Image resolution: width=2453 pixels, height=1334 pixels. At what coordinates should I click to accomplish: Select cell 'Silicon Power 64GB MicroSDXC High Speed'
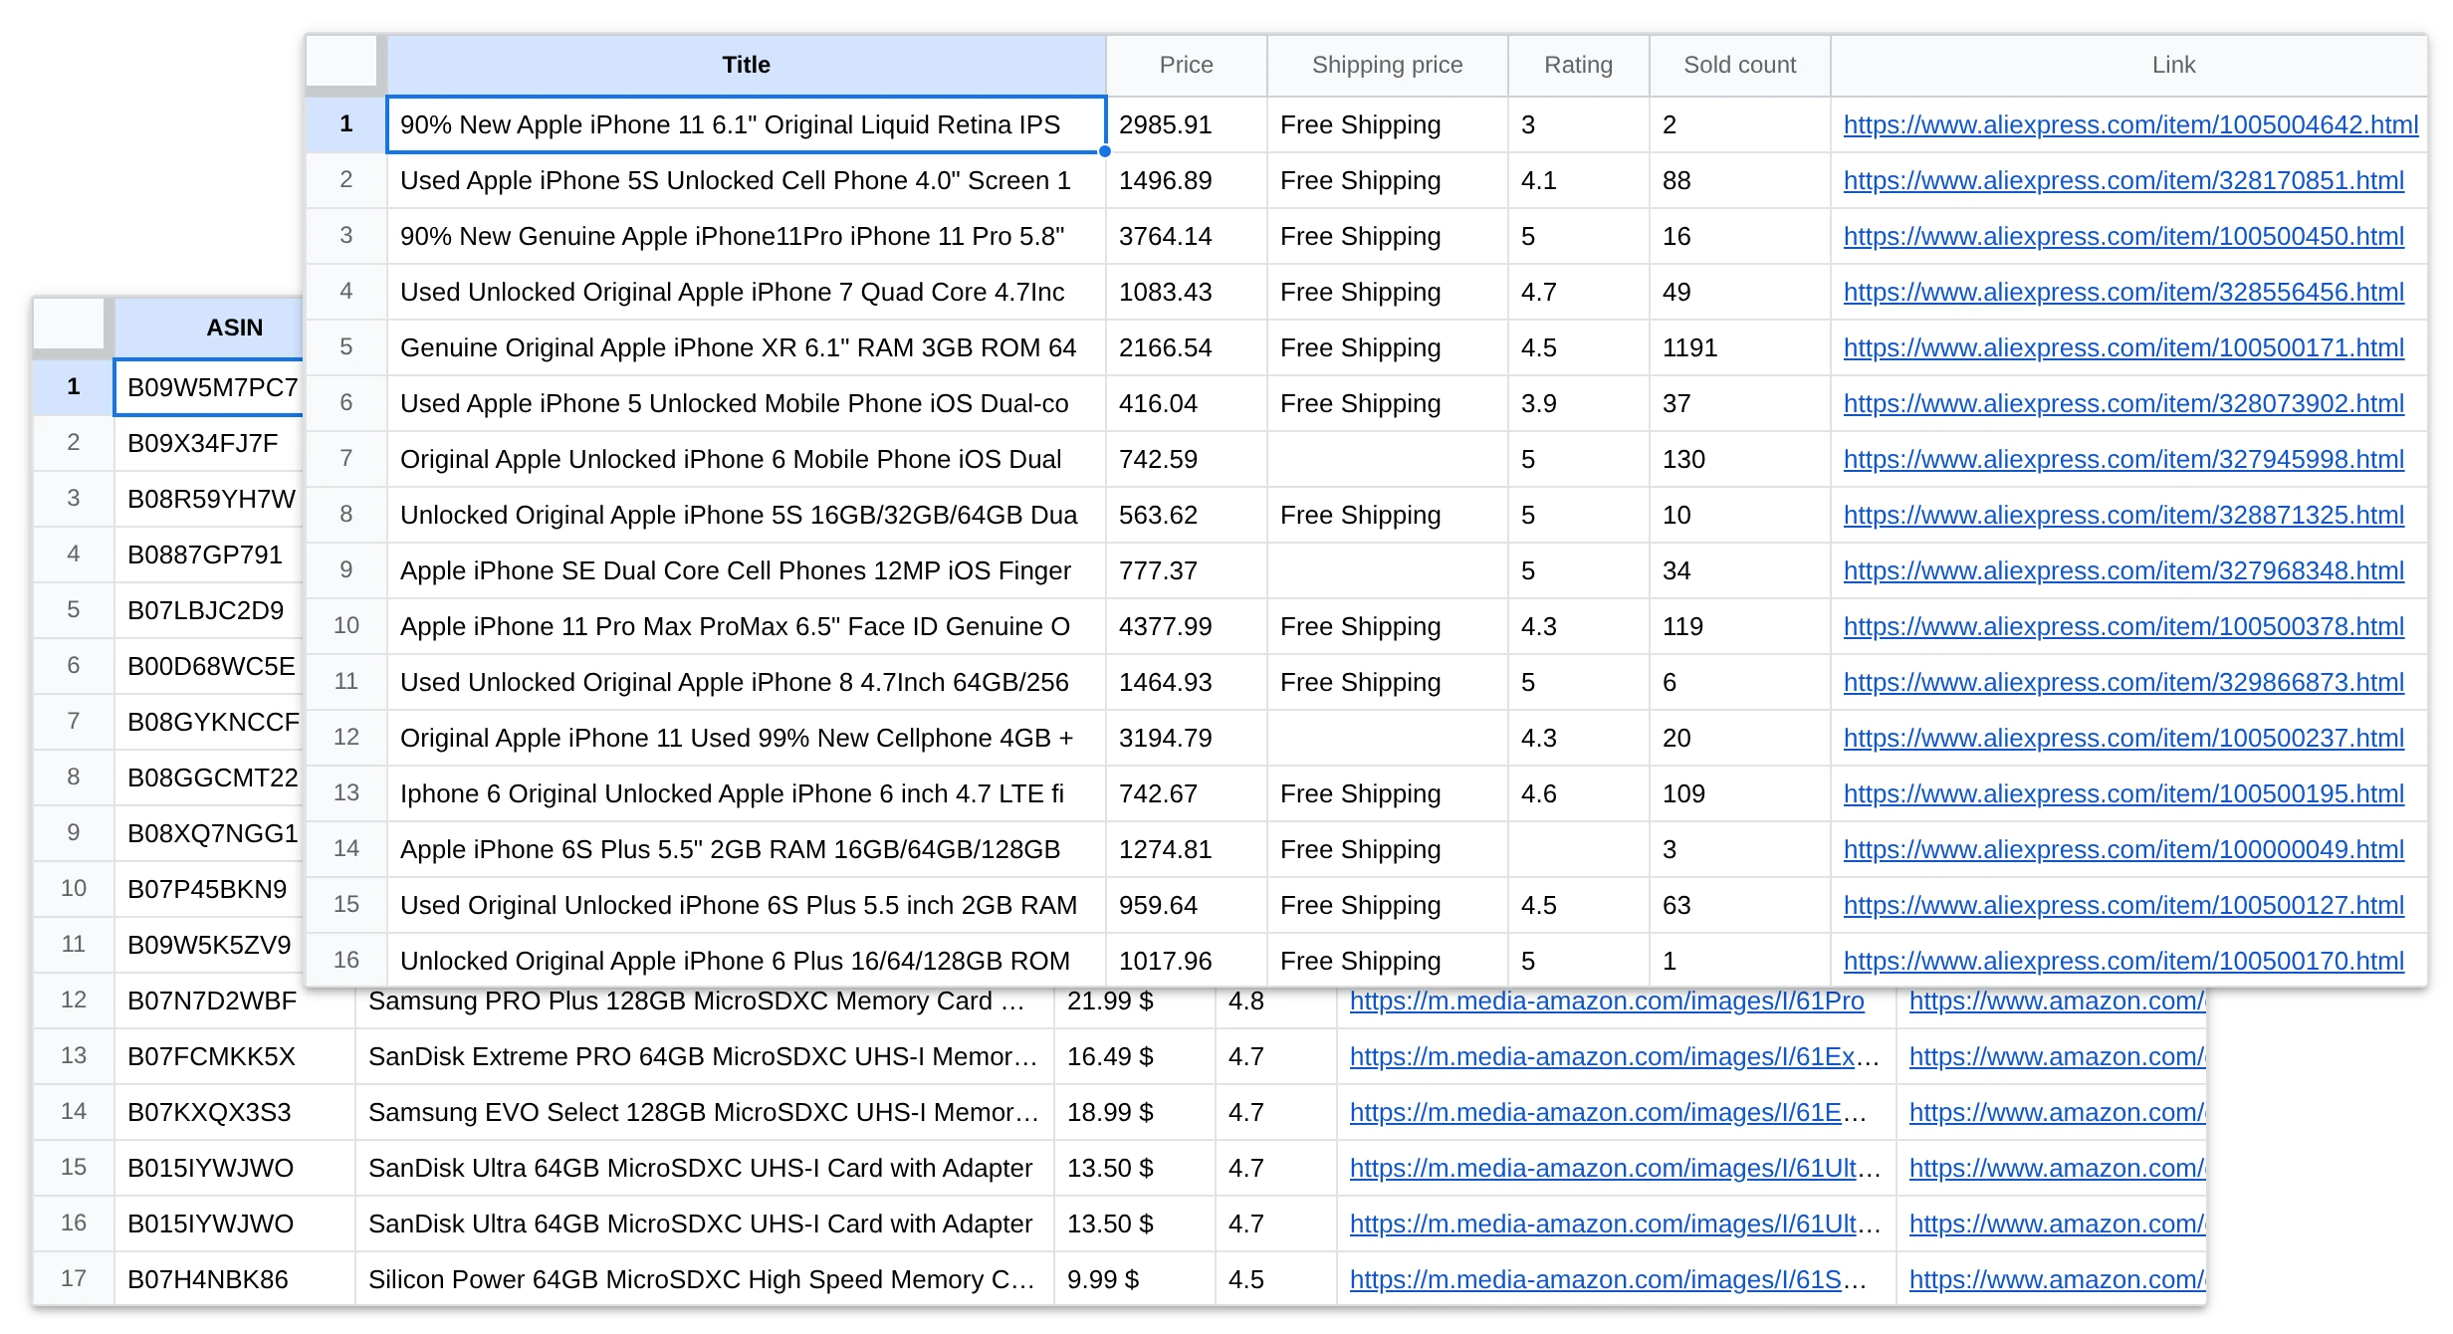pyautogui.click(x=704, y=1279)
